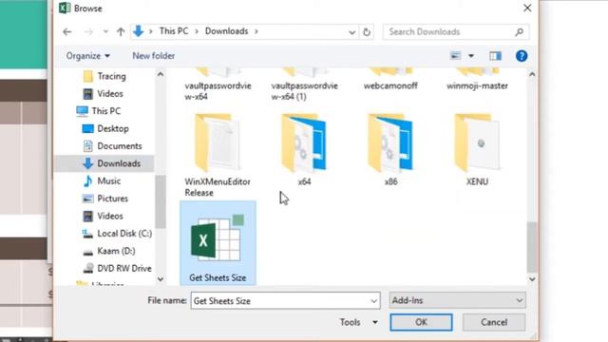Viewport: 608px width, 342px height.
Task: Click the file list scroll up arrow
Action: [532, 74]
